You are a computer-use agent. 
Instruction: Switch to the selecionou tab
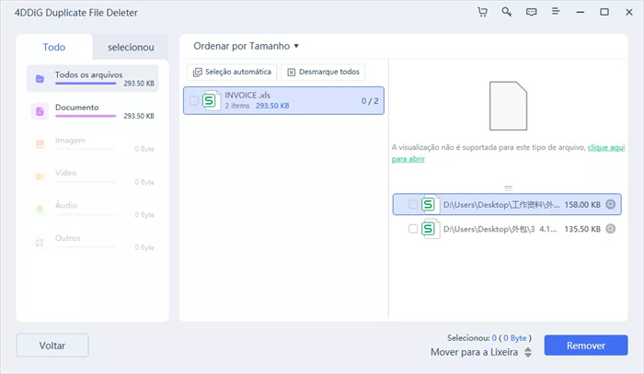[131, 47]
